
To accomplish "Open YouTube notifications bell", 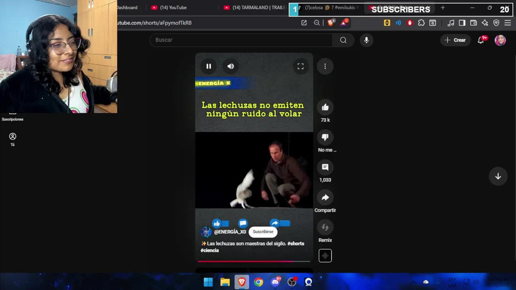I will click(x=481, y=40).
